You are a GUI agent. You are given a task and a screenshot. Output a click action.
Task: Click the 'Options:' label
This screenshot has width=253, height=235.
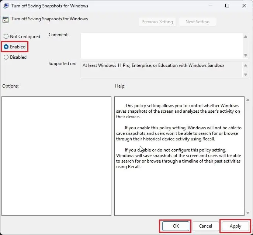tap(10, 86)
